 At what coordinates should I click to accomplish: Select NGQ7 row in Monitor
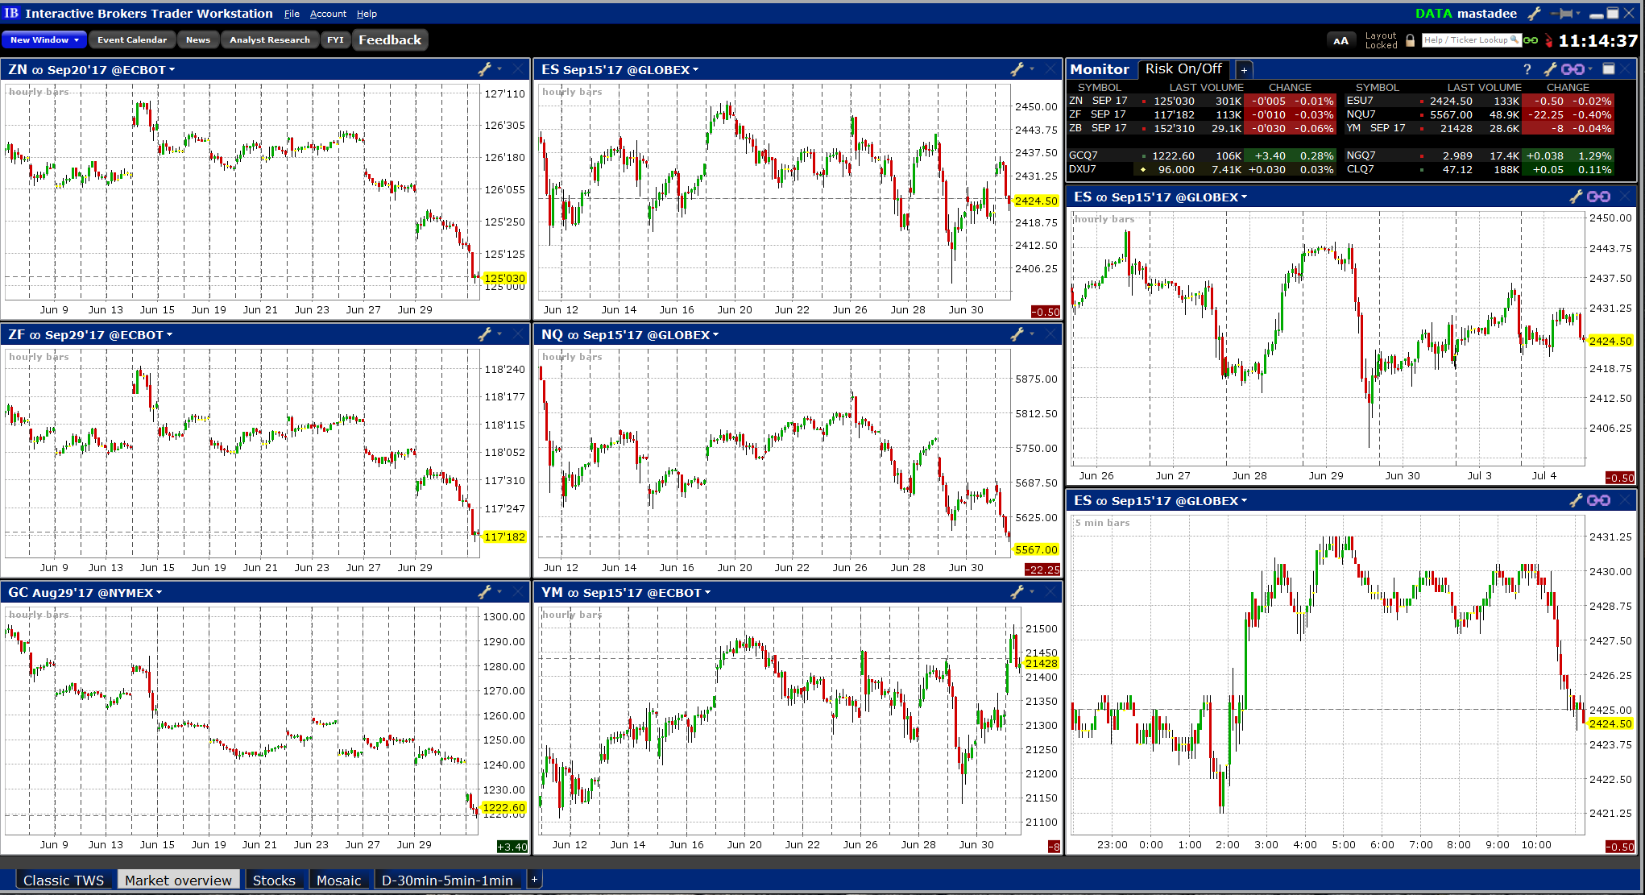(x=1480, y=155)
